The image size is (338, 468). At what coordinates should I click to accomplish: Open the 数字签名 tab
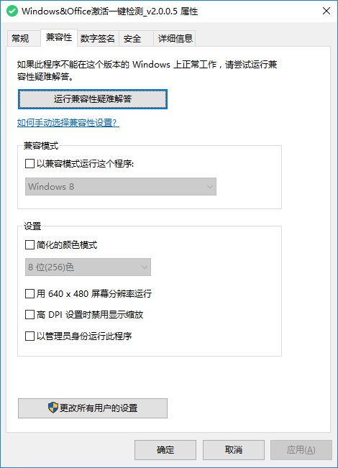pos(98,39)
